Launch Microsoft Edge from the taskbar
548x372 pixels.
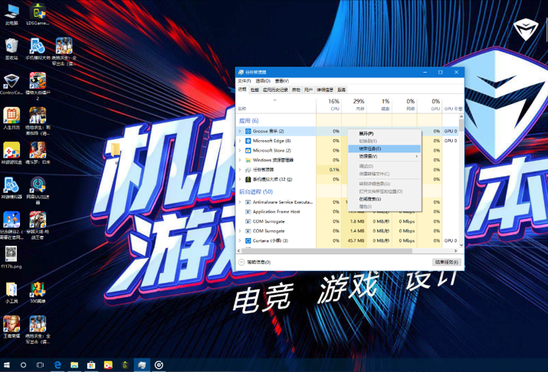pyautogui.click(x=57, y=365)
